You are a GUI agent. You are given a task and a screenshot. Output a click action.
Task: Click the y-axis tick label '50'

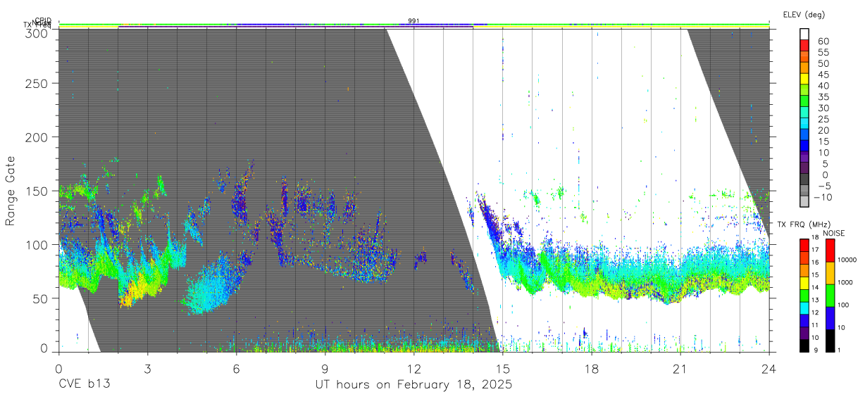[40, 298]
